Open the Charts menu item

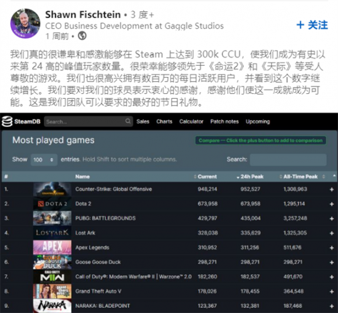coord(164,121)
